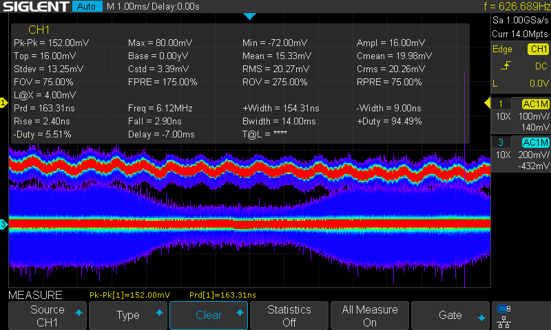Click the trigger level 0.0V value
The width and height of the screenshot is (551, 330).
click(539, 83)
